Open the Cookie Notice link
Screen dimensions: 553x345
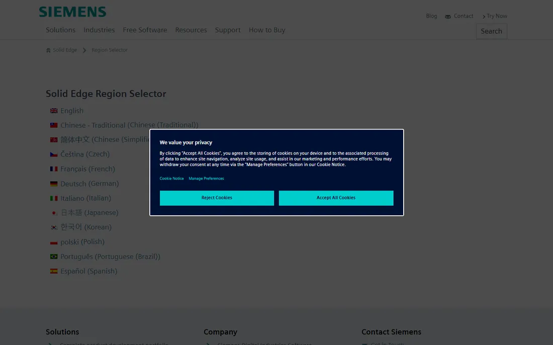171,179
